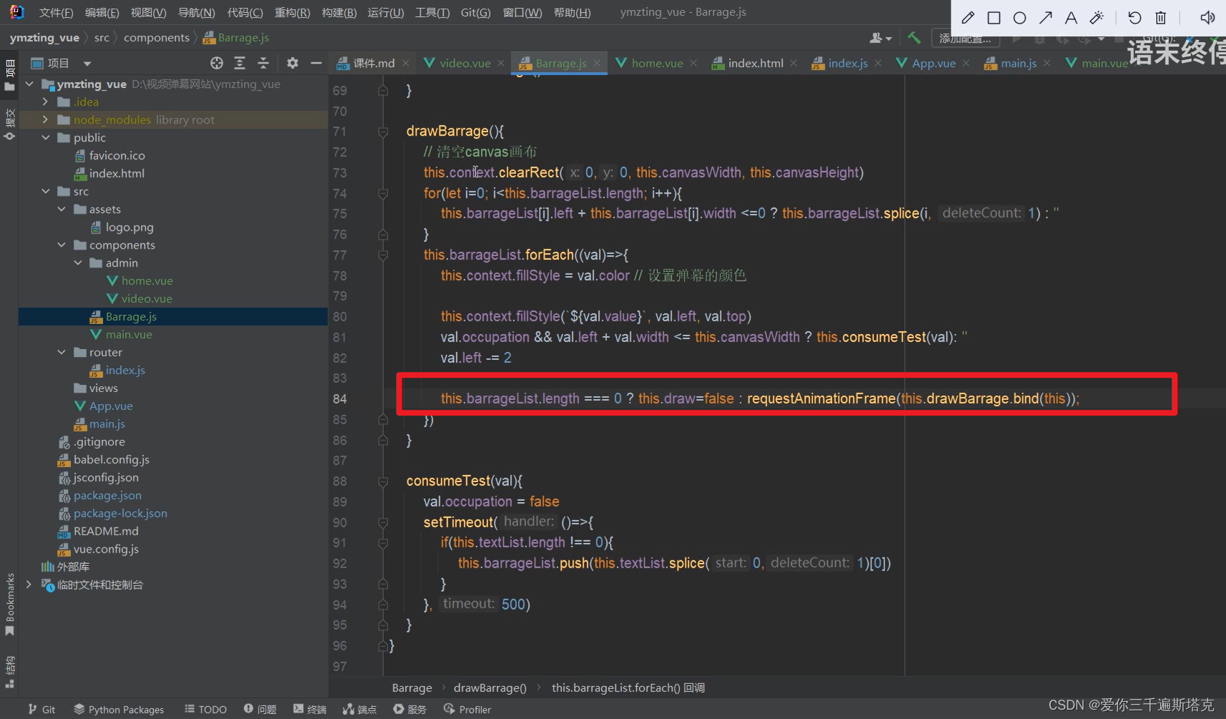Select vue.config.js in project tree

[x=106, y=549]
